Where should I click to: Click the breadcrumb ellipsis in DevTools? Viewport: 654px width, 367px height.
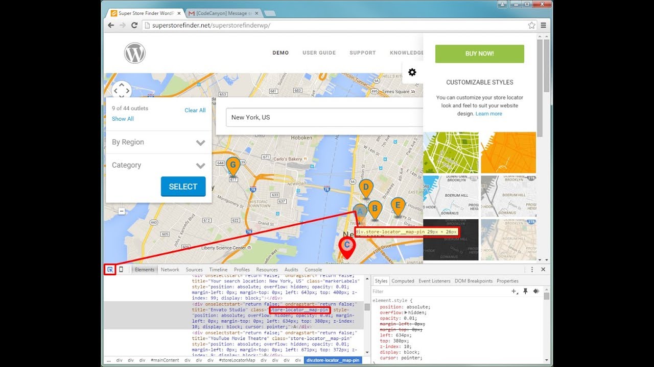pyautogui.click(x=109, y=360)
